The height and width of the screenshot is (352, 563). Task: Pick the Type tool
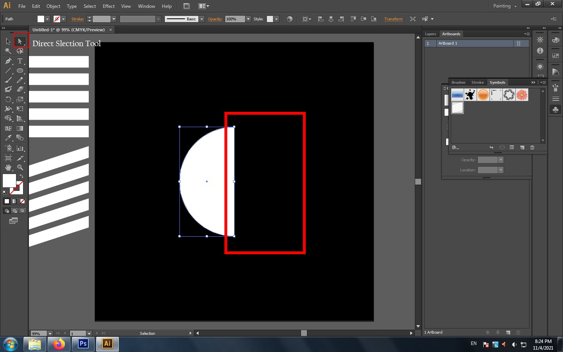(20, 61)
